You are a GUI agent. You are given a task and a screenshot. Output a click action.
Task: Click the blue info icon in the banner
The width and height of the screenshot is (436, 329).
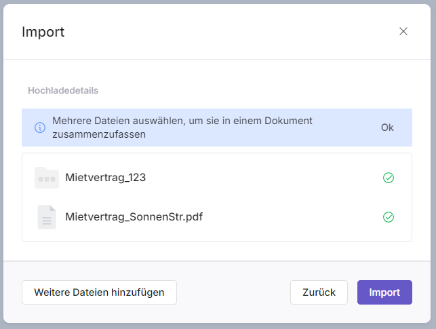pyautogui.click(x=40, y=128)
